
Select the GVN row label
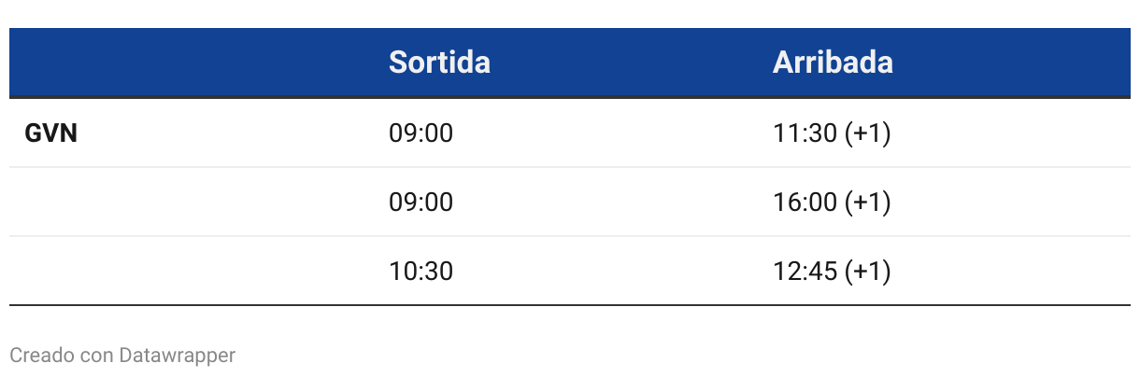point(50,133)
